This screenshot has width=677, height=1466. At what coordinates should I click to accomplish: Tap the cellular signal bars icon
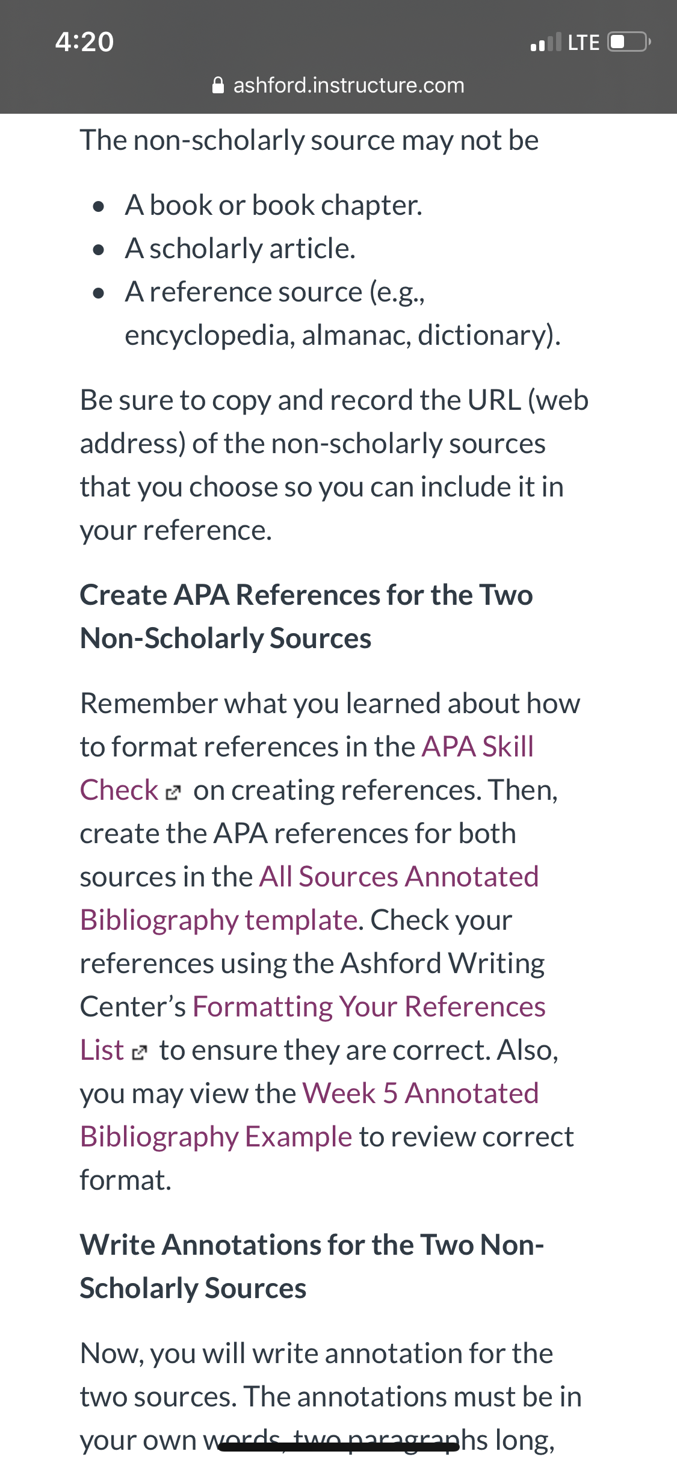(546, 42)
